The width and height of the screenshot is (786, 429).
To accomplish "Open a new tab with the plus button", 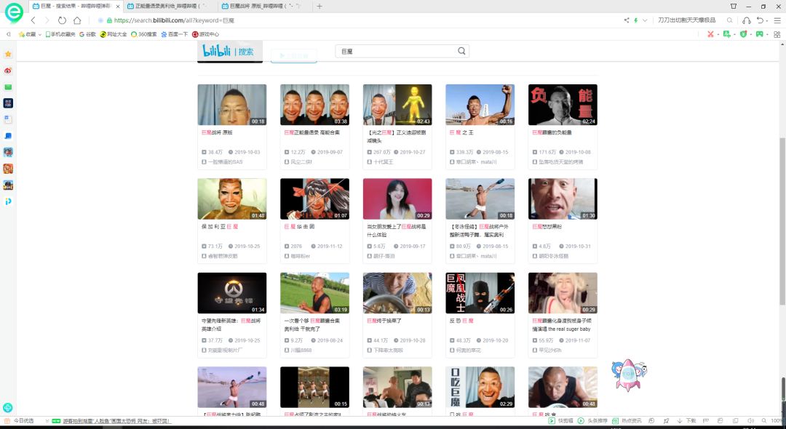I will pyautogui.click(x=319, y=7).
